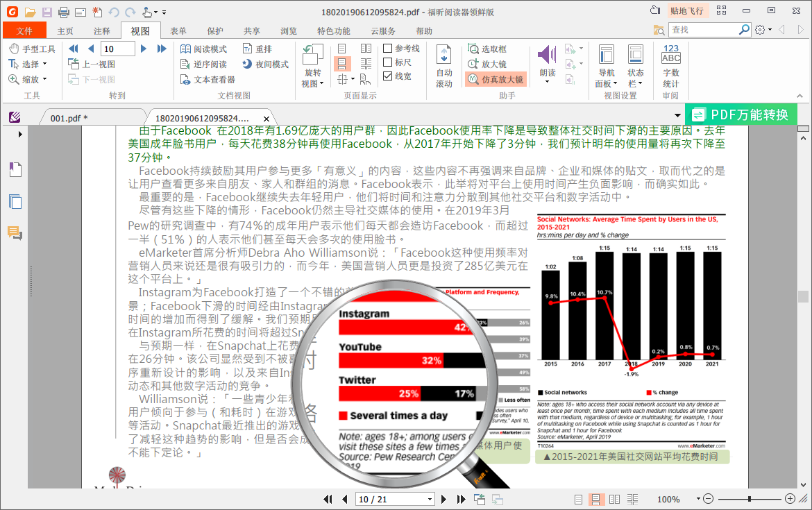Image resolution: width=812 pixels, height=510 pixels.
Task: Open 导航面板 navigation panels dropdown
Action: click(x=606, y=66)
